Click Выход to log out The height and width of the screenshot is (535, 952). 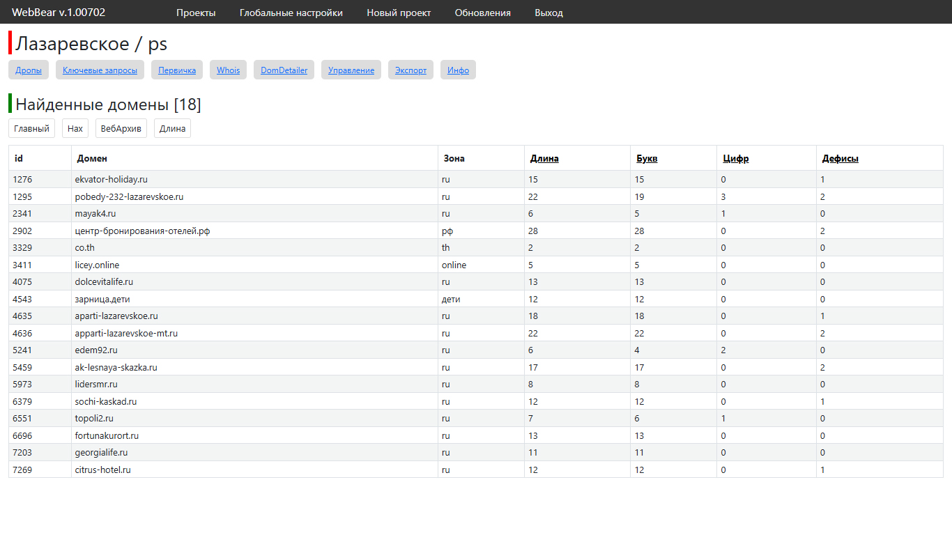click(x=548, y=13)
